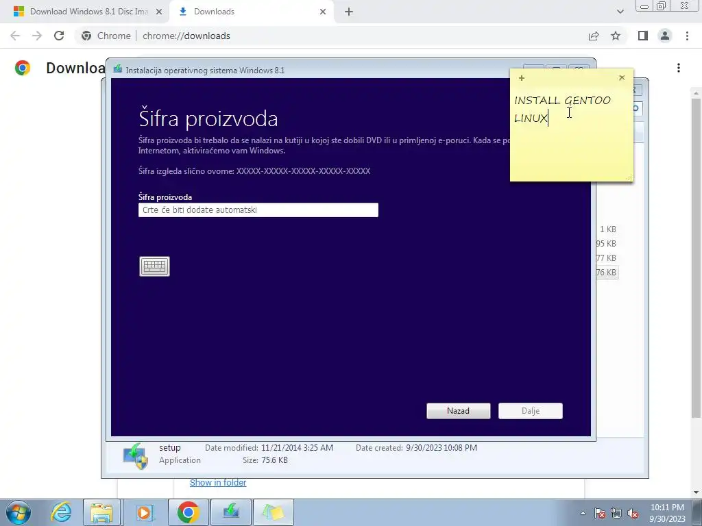The width and height of the screenshot is (702, 526).
Task: Switch to Chrome from taskbar
Action: (x=188, y=512)
